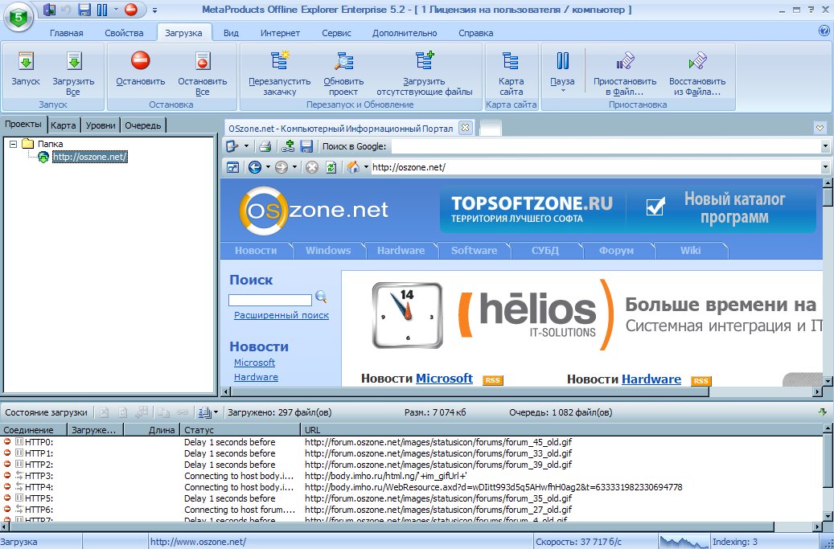834x549 pixels.
Task: Switch to the Уровни panel tab
Action: (x=101, y=125)
